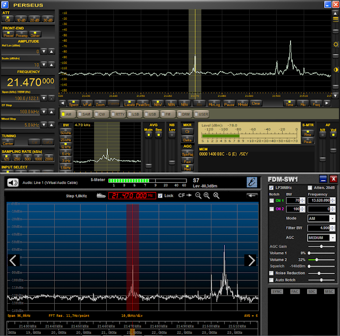Click the right chevron on the blue spectrum
This screenshot has height=336, width=340.
(x=251, y=260)
